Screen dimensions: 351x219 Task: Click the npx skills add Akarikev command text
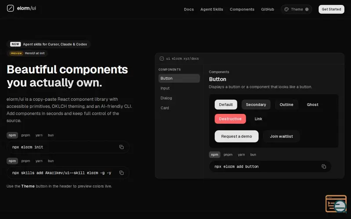[x=61, y=173]
